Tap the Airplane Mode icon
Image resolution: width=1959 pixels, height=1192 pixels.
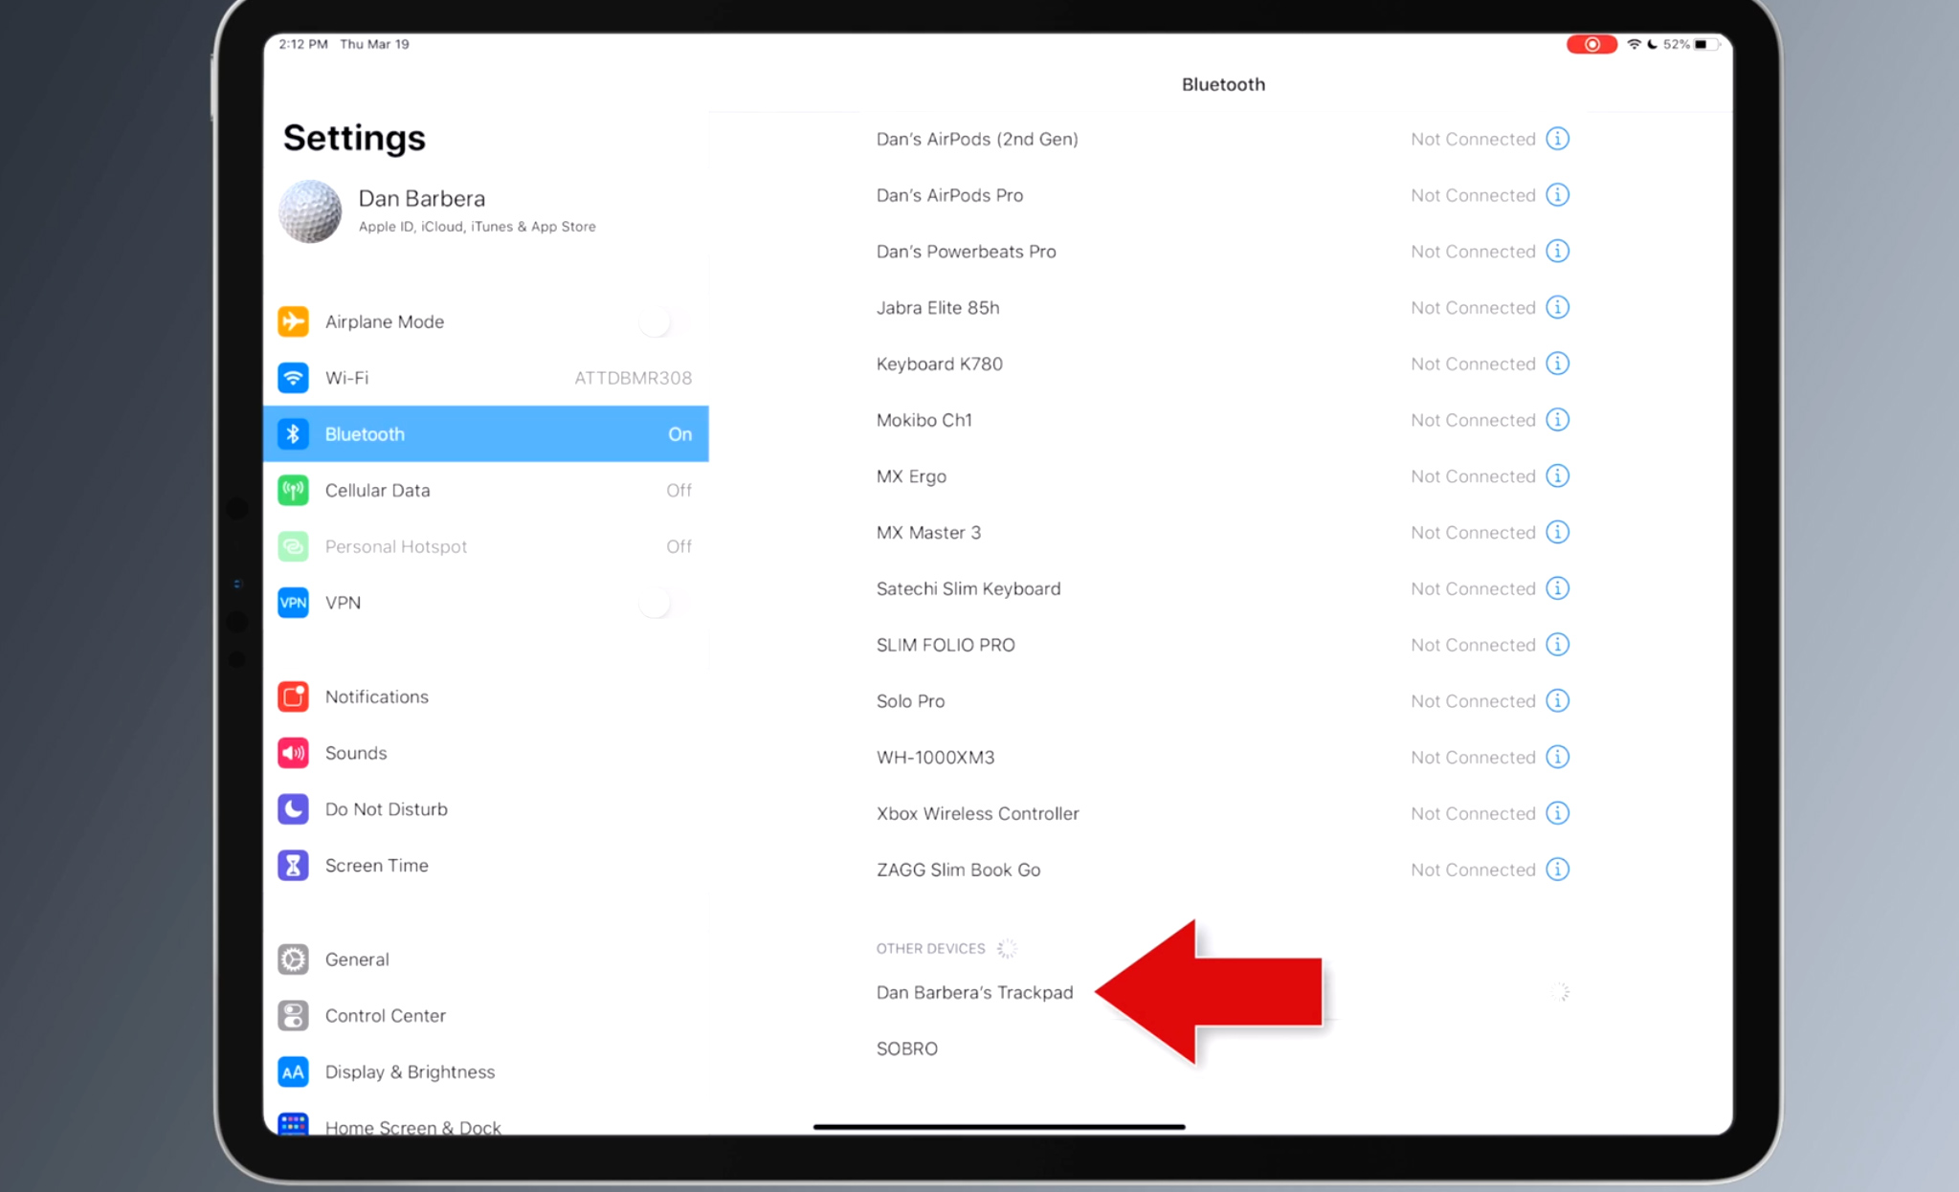294,321
